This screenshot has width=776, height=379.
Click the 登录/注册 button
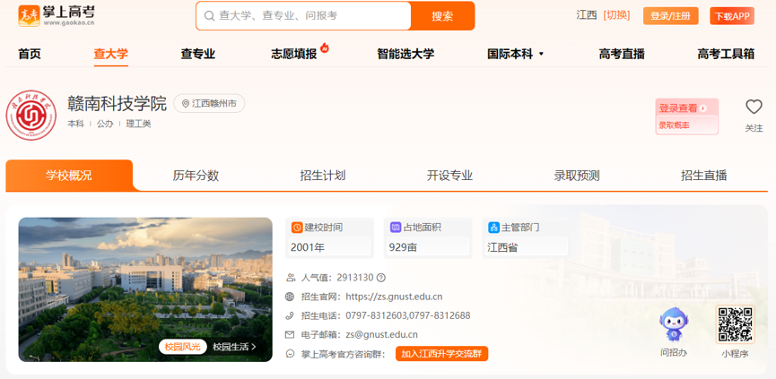tap(670, 16)
